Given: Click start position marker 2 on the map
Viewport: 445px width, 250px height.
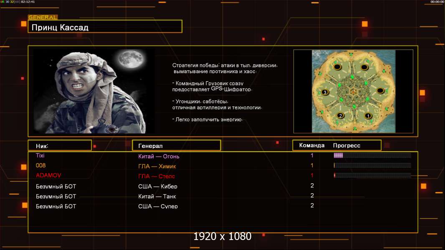Looking at the screenshot, I should click(x=341, y=115).
